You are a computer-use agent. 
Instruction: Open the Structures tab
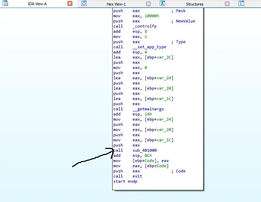[195, 4]
